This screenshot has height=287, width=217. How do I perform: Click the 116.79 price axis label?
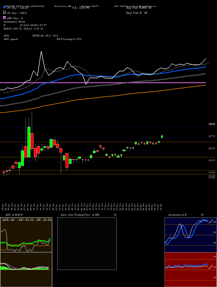(x=212, y=160)
